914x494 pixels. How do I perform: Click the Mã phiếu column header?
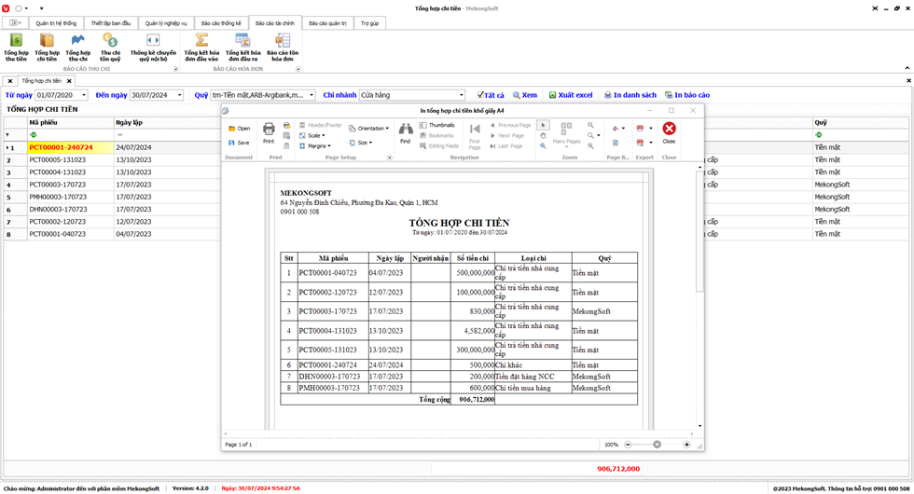[71, 122]
